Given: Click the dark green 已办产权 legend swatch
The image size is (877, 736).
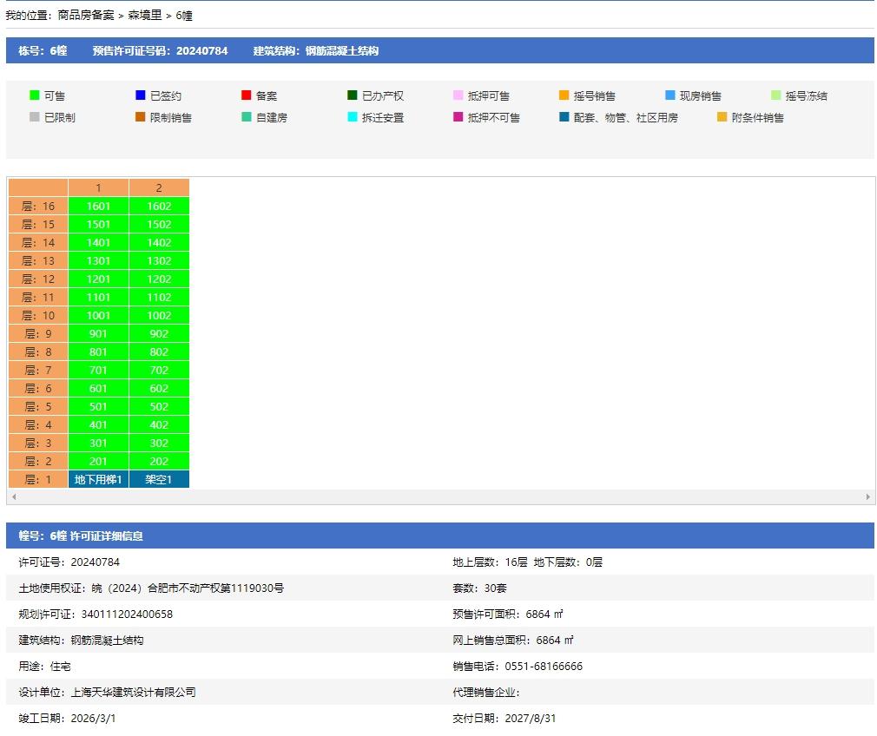Looking at the screenshot, I should 352,95.
